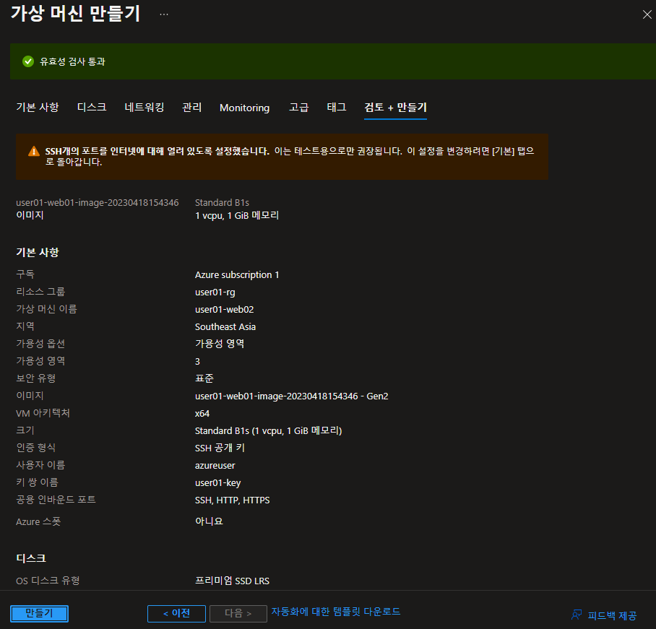Click the azureuser username value
This screenshot has height=629, width=656.
click(x=215, y=466)
